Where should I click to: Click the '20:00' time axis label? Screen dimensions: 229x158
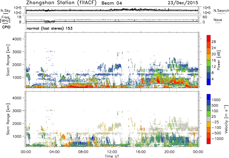coord(169,152)
